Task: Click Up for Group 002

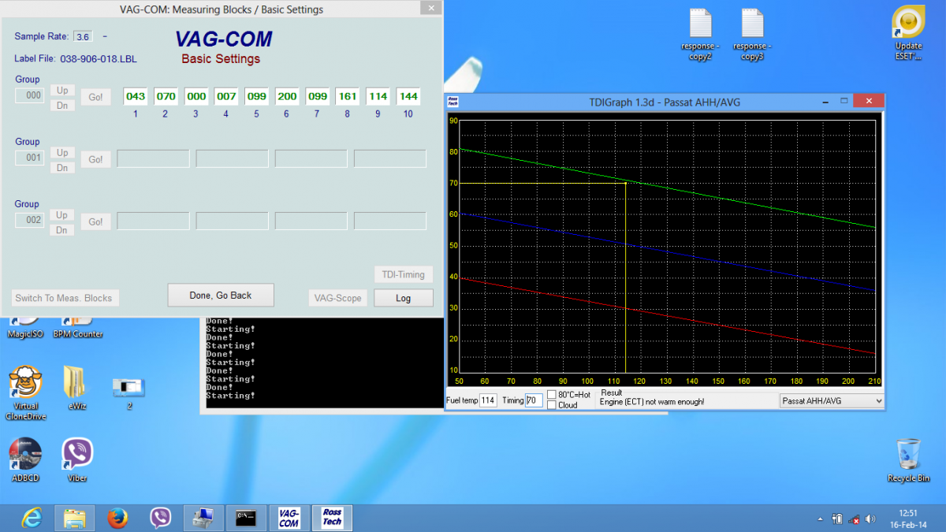Action: (x=62, y=214)
